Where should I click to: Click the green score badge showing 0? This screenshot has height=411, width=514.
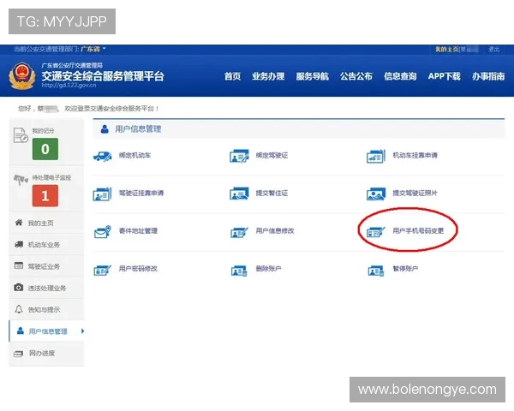[45, 149]
